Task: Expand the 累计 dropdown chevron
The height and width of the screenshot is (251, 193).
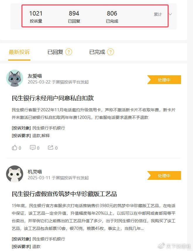Action: pos(170,14)
